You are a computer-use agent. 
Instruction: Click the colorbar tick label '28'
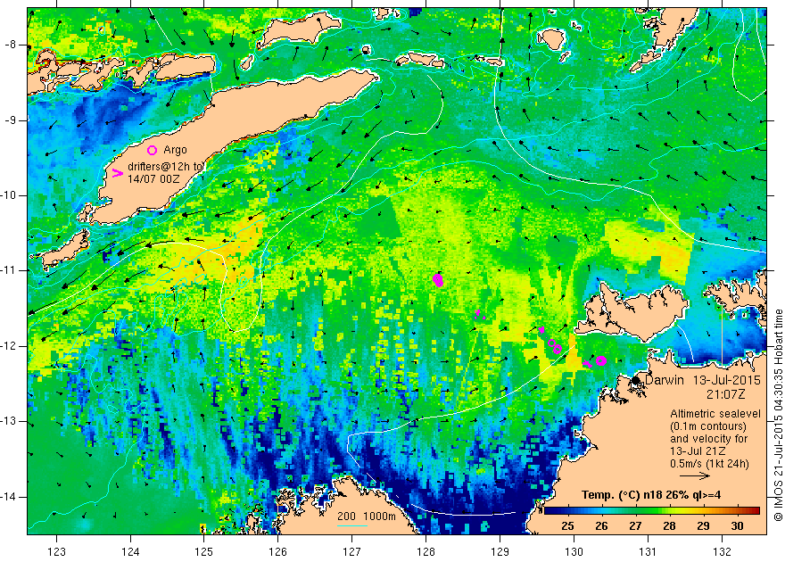(x=669, y=526)
